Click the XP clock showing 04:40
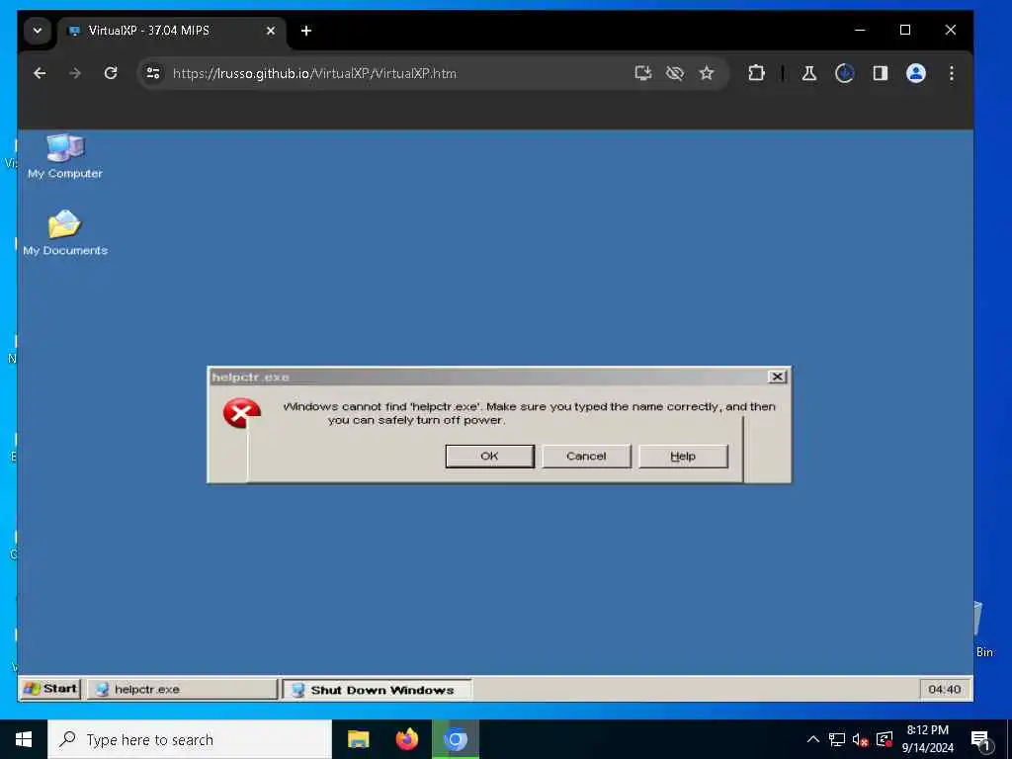 tap(944, 689)
